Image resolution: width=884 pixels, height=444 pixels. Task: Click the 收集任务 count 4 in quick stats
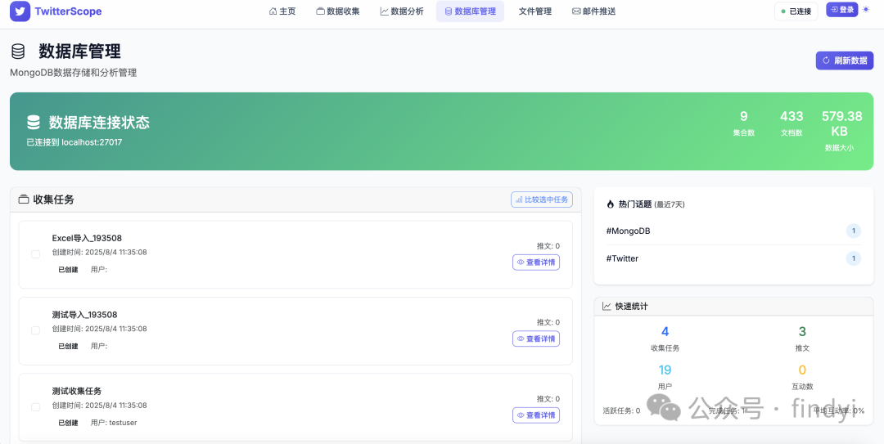point(665,332)
